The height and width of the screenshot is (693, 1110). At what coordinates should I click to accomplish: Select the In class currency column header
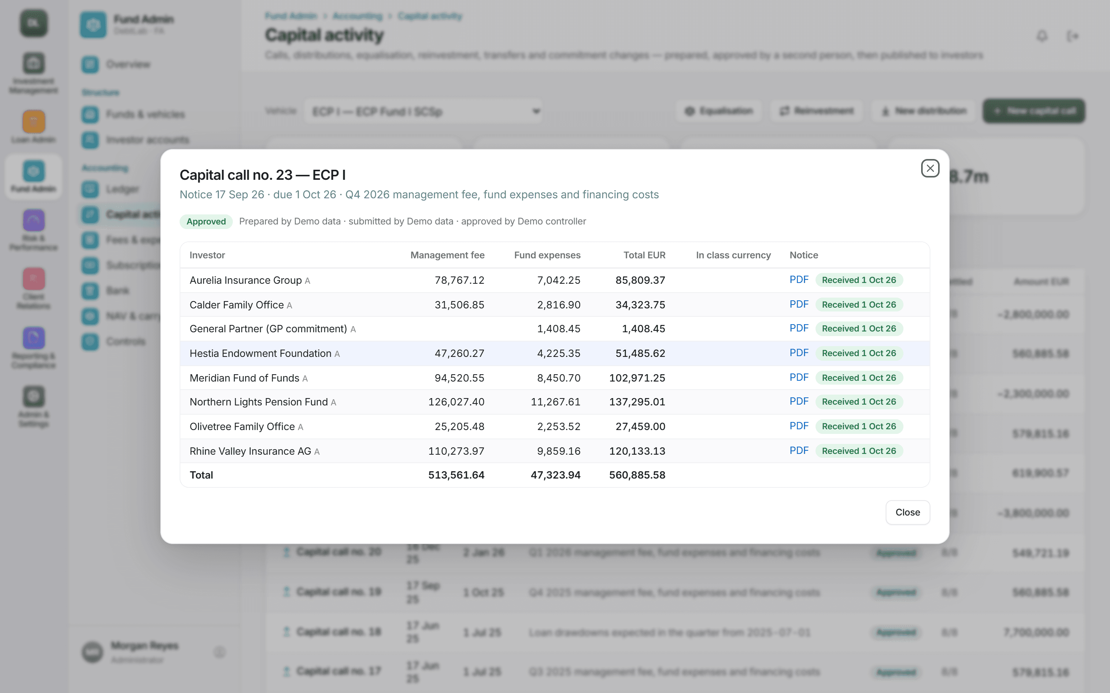pos(733,255)
